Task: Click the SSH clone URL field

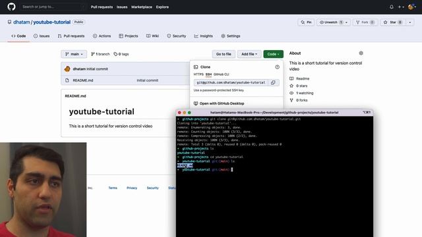Action: pyautogui.click(x=231, y=83)
